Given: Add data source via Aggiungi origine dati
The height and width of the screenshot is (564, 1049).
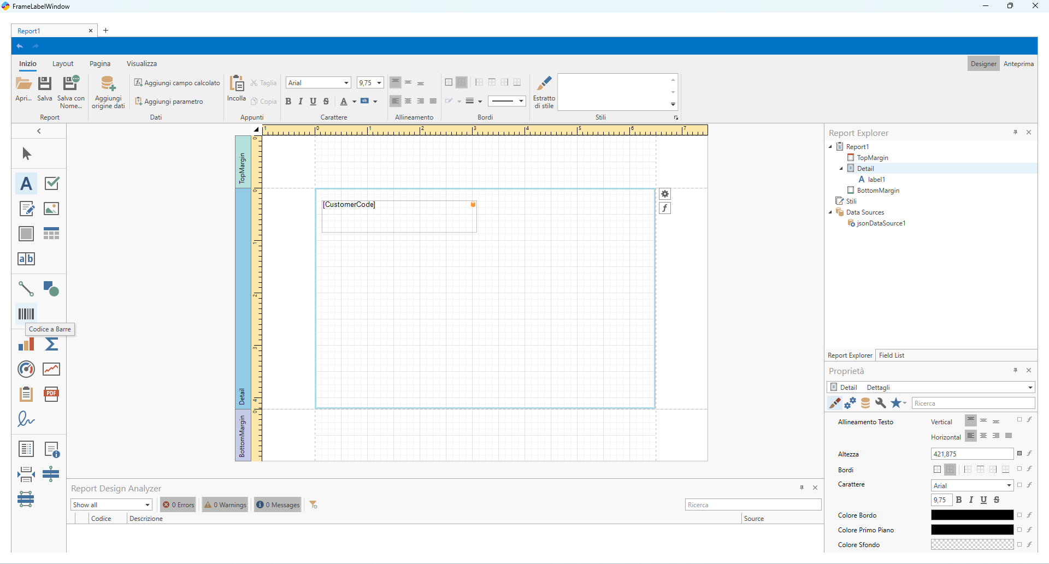Looking at the screenshot, I should pos(108,92).
